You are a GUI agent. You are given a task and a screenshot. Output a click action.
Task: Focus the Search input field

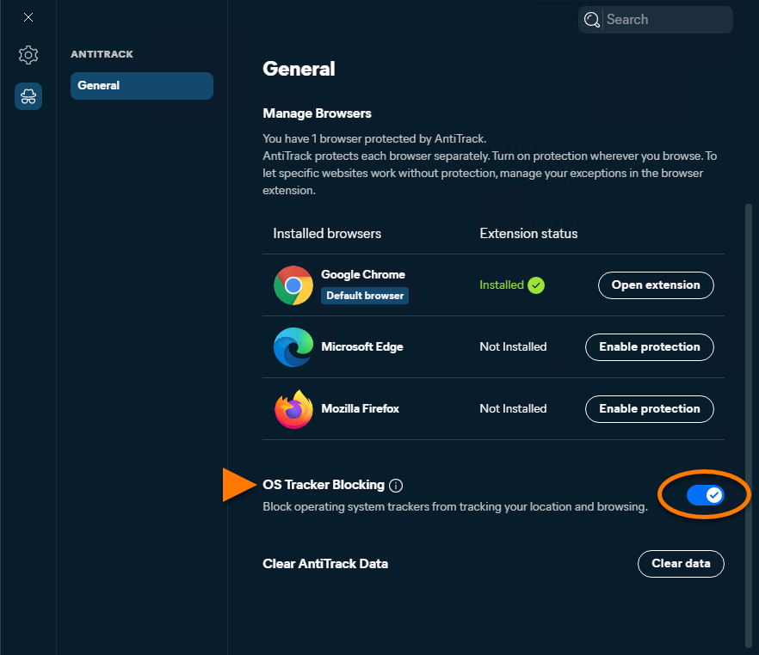coord(656,20)
